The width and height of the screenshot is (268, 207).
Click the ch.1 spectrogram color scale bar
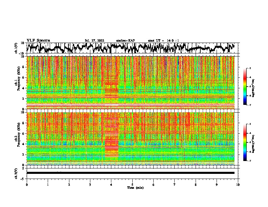[245, 87]
